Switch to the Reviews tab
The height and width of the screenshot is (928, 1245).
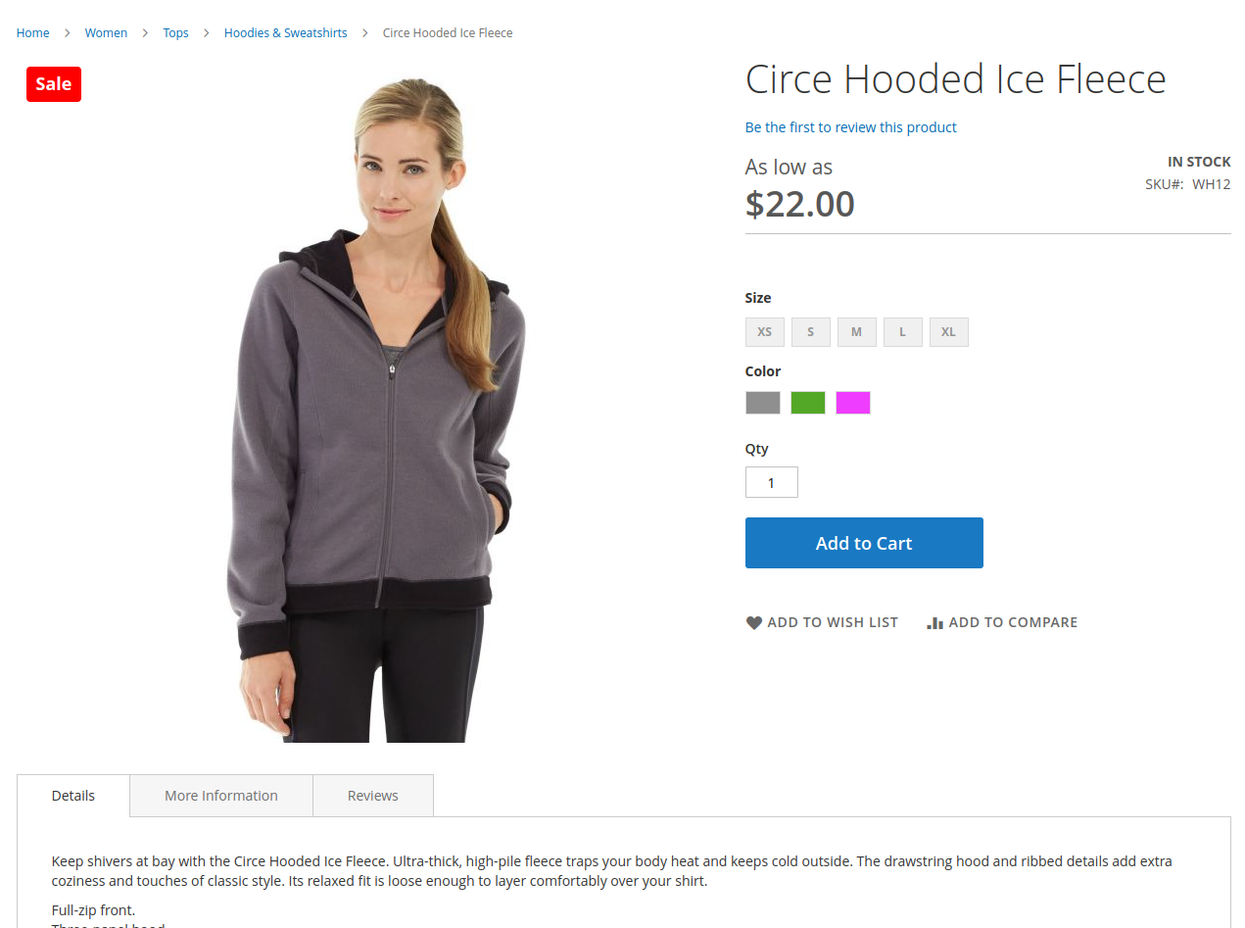click(373, 796)
